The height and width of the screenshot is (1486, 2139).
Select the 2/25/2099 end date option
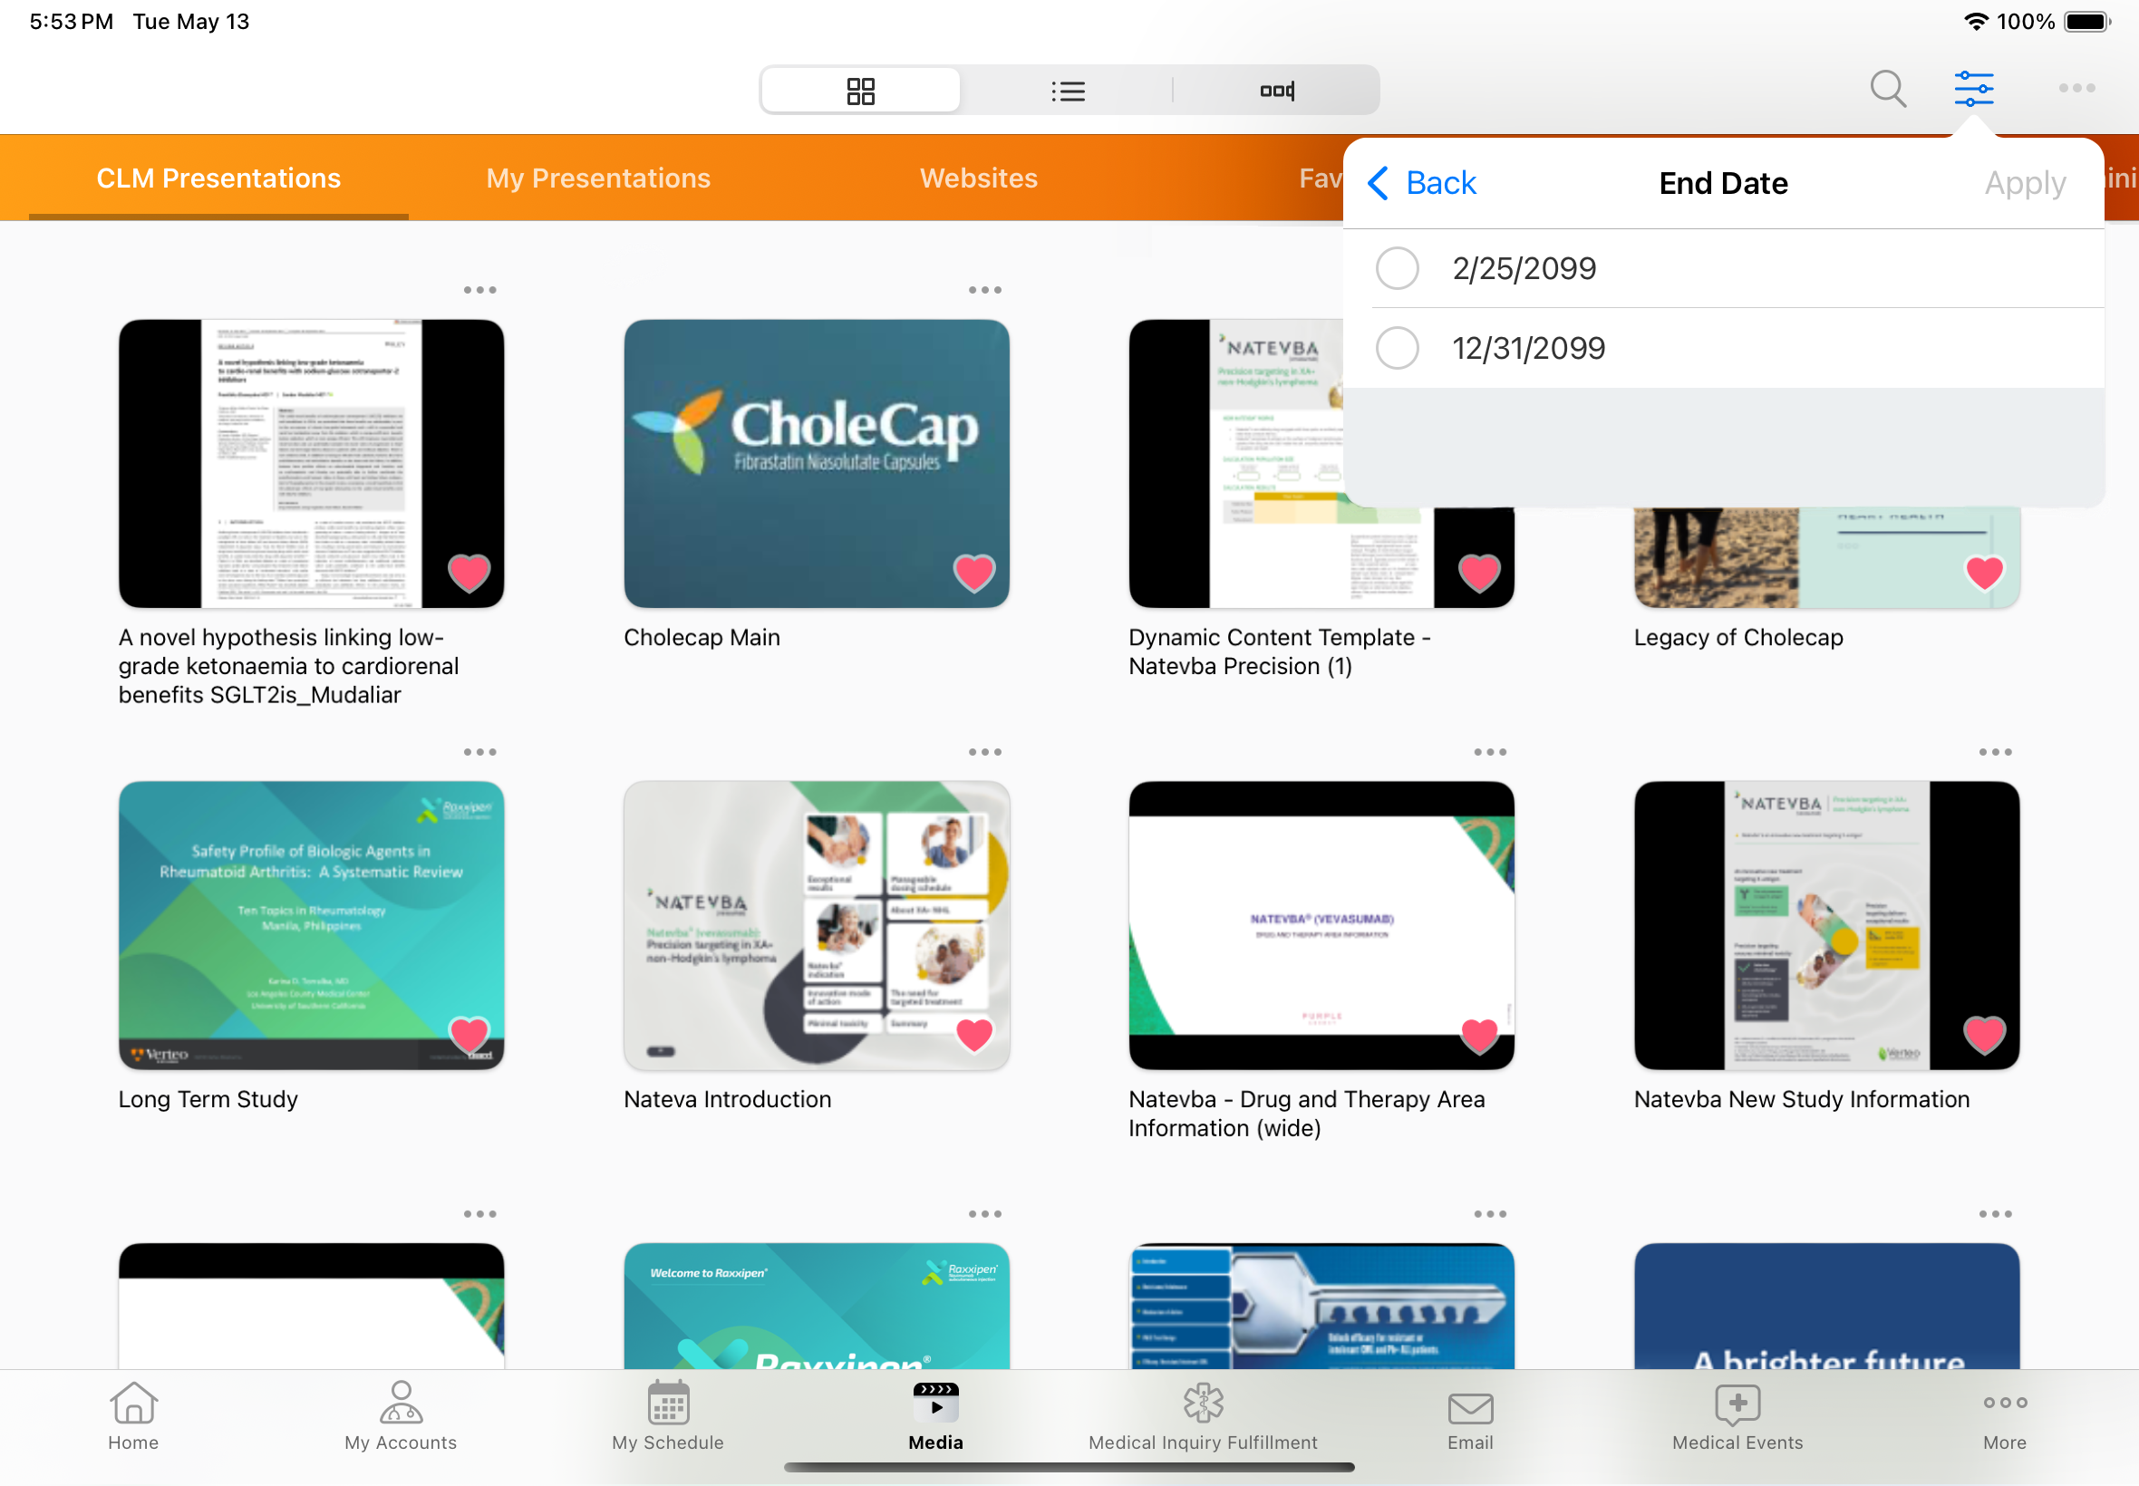1397,268
